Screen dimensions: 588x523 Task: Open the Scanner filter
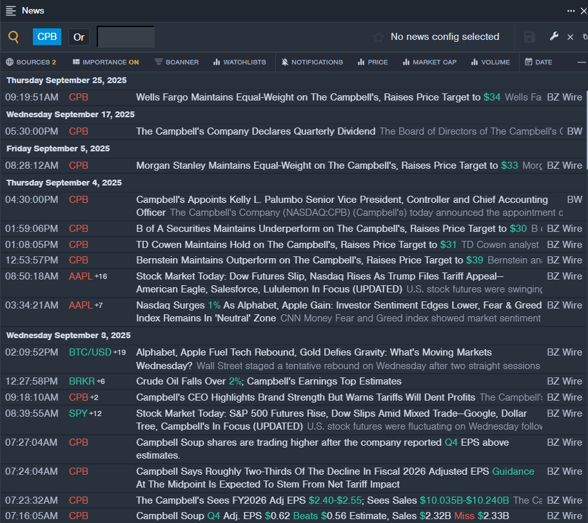[177, 62]
